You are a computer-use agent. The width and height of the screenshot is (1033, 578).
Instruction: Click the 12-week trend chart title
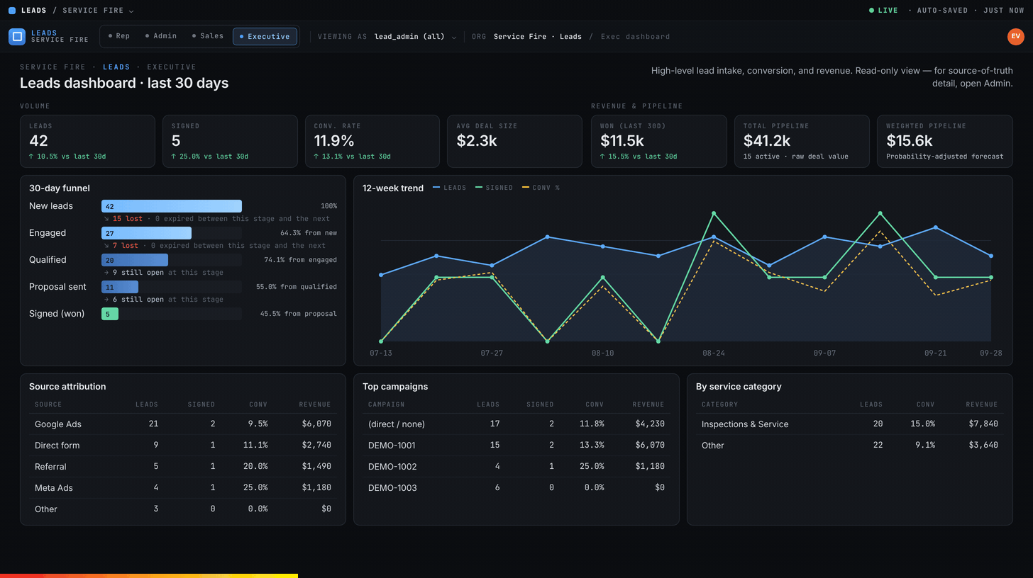pyautogui.click(x=393, y=188)
